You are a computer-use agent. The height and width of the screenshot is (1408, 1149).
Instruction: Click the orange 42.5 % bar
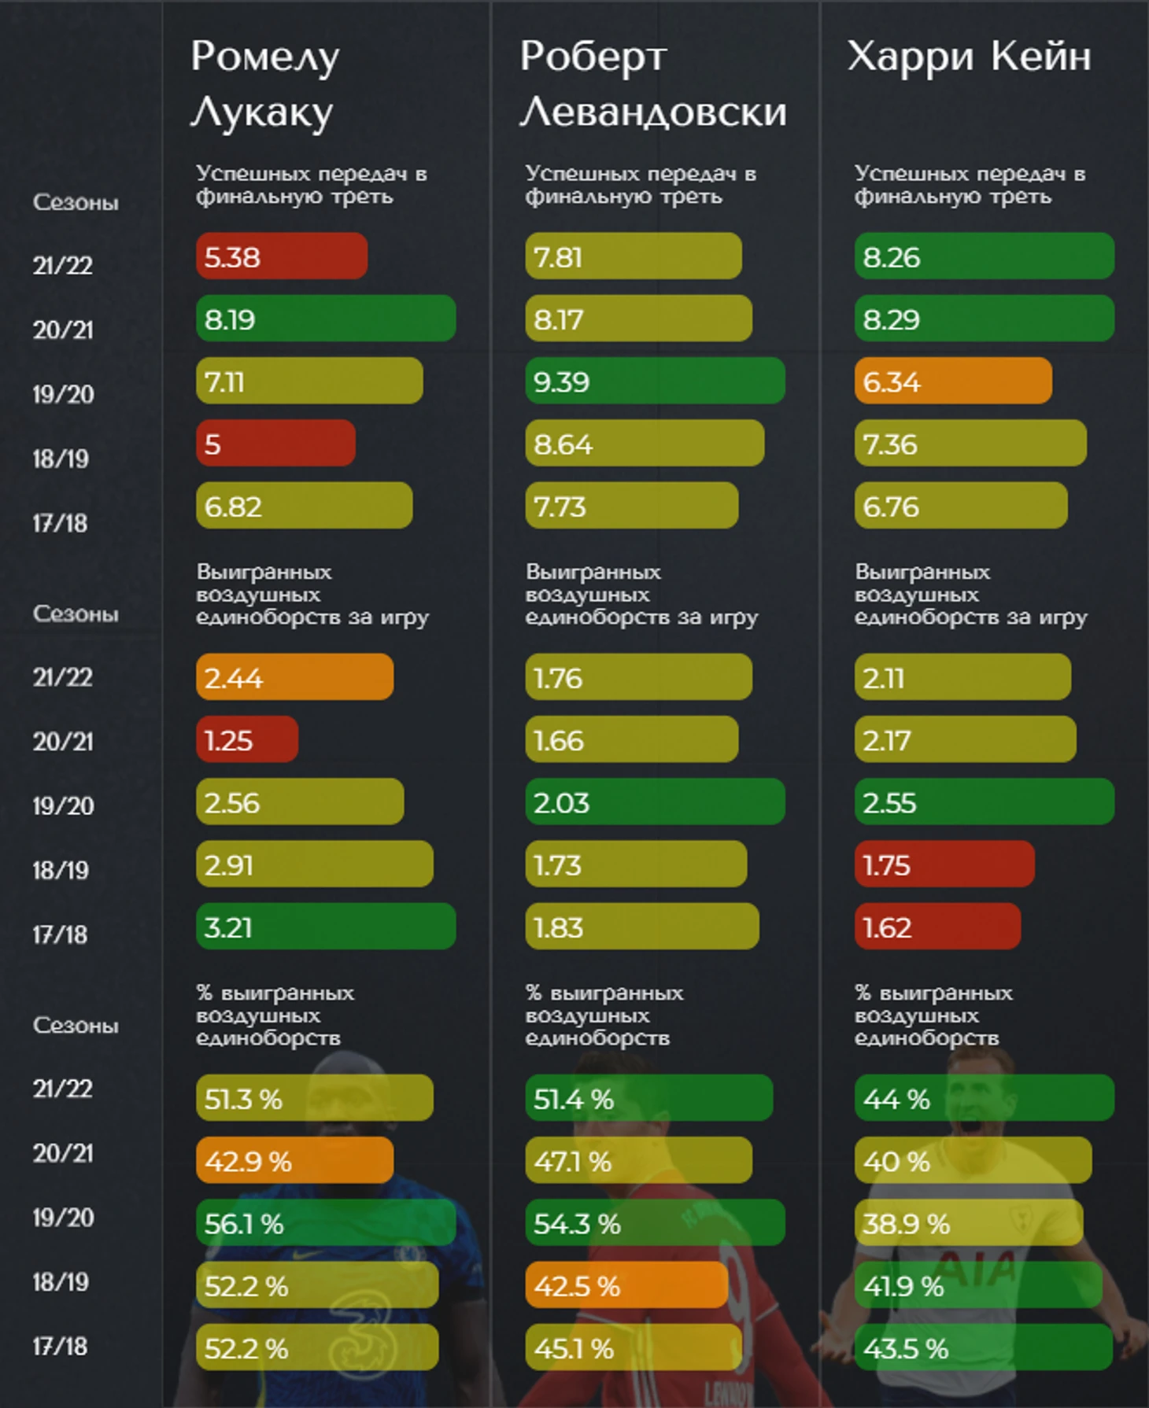tap(626, 1285)
